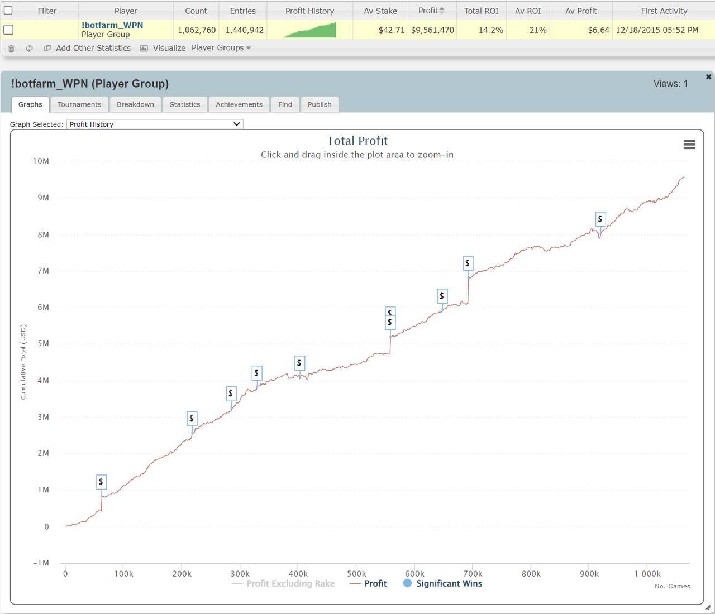Screen dimensions: 715x614
Task: Toggle the Significant Wins legend series
Action: (x=442, y=583)
